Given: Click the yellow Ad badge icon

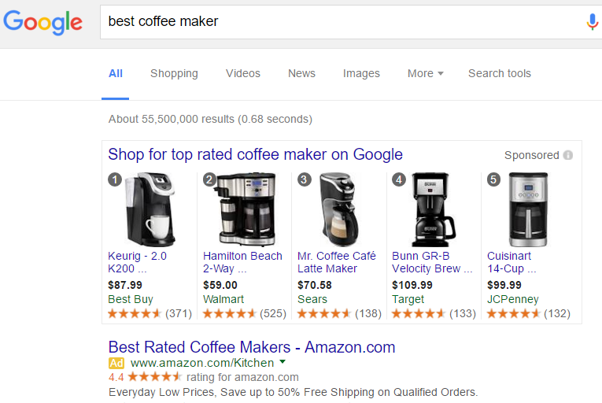Looking at the screenshot, I should [116, 363].
